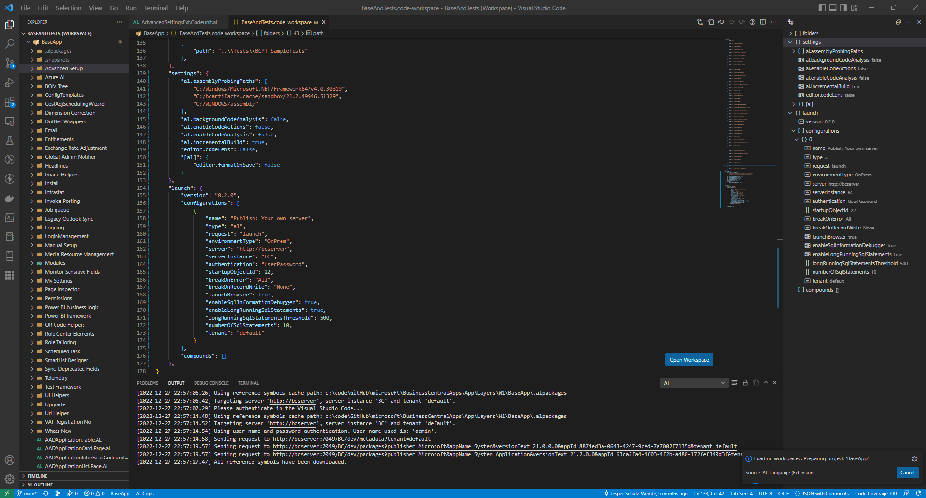Open the Accounts icon in activity bar

pos(9,460)
